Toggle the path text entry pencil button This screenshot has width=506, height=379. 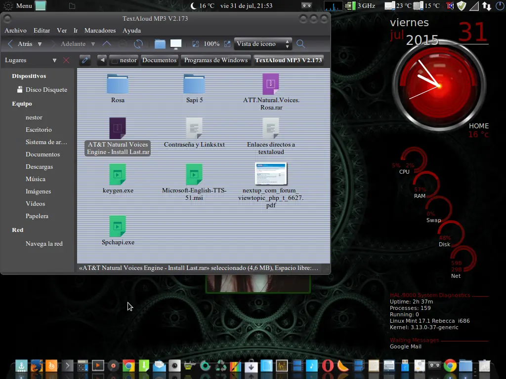85,60
